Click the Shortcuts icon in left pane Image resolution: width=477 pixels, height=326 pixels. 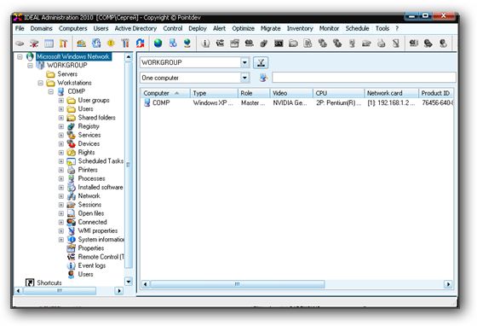coord(30,282)
